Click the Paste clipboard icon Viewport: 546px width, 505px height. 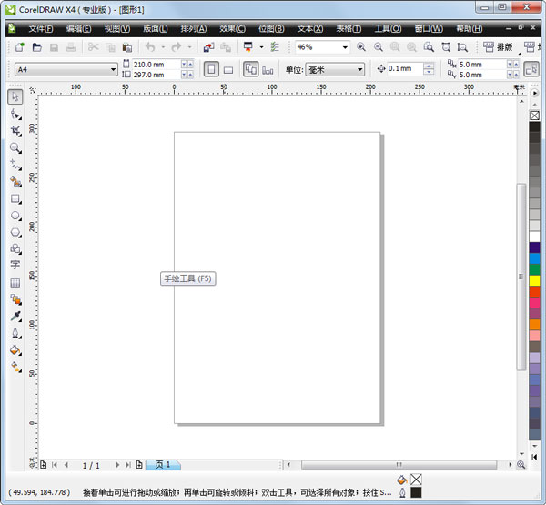click(x=127, y=47)
